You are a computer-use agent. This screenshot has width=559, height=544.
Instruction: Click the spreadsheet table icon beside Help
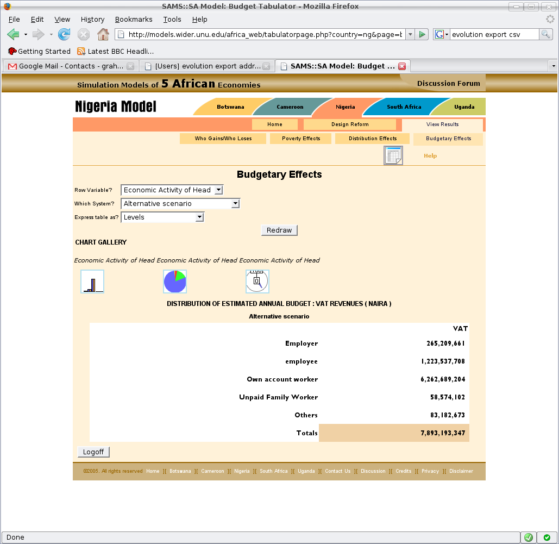[393, 155]
